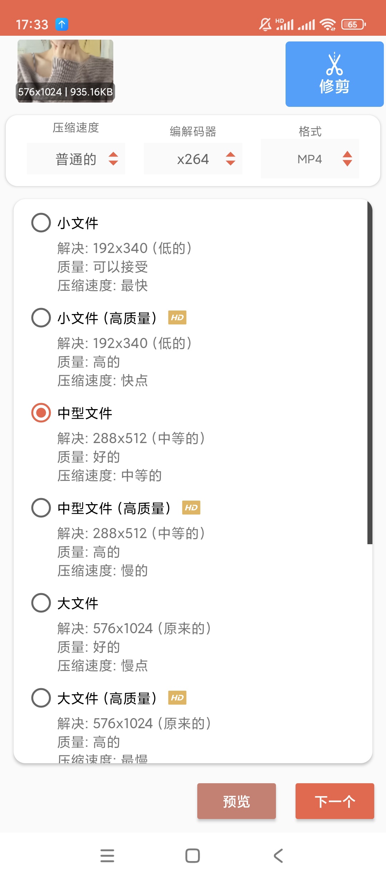This screenshot has width=386, height=879.
Task: Tap the video thumbnail 576x1024
Action: (65, 71)
